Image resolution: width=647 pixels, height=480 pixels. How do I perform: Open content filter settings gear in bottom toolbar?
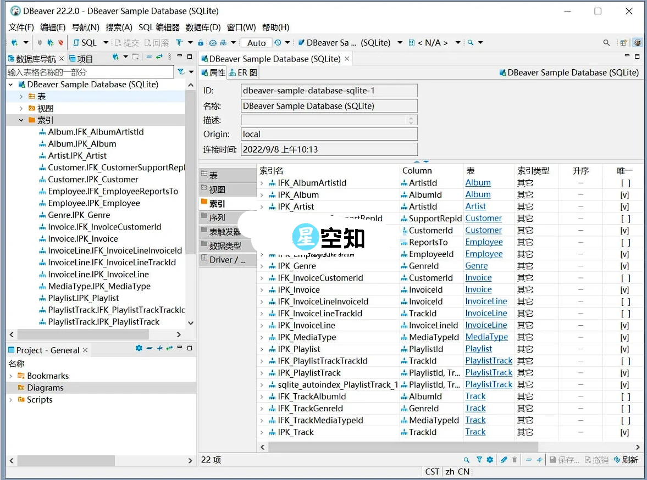click(489, 460)
